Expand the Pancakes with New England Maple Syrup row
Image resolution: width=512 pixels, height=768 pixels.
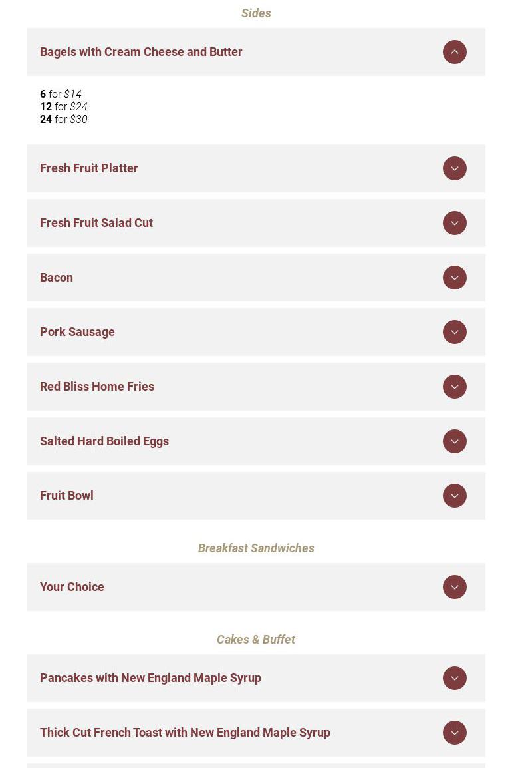point(455,678)
